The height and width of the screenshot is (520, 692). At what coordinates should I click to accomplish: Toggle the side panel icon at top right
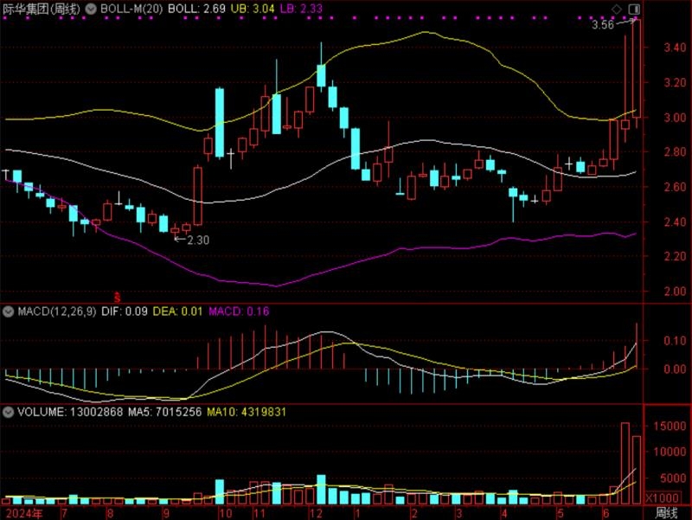(634, 9)
